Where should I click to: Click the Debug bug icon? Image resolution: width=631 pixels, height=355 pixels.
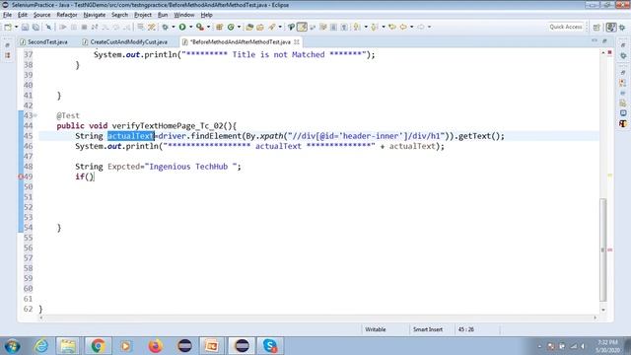(165, 27)
